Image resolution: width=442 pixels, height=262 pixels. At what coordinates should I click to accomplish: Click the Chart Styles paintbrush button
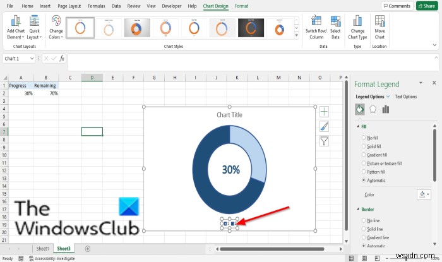tap(324, 126)
